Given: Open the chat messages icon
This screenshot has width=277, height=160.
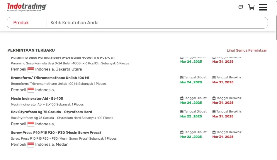Looking at the screenshot, I should (x=241, y=7).
